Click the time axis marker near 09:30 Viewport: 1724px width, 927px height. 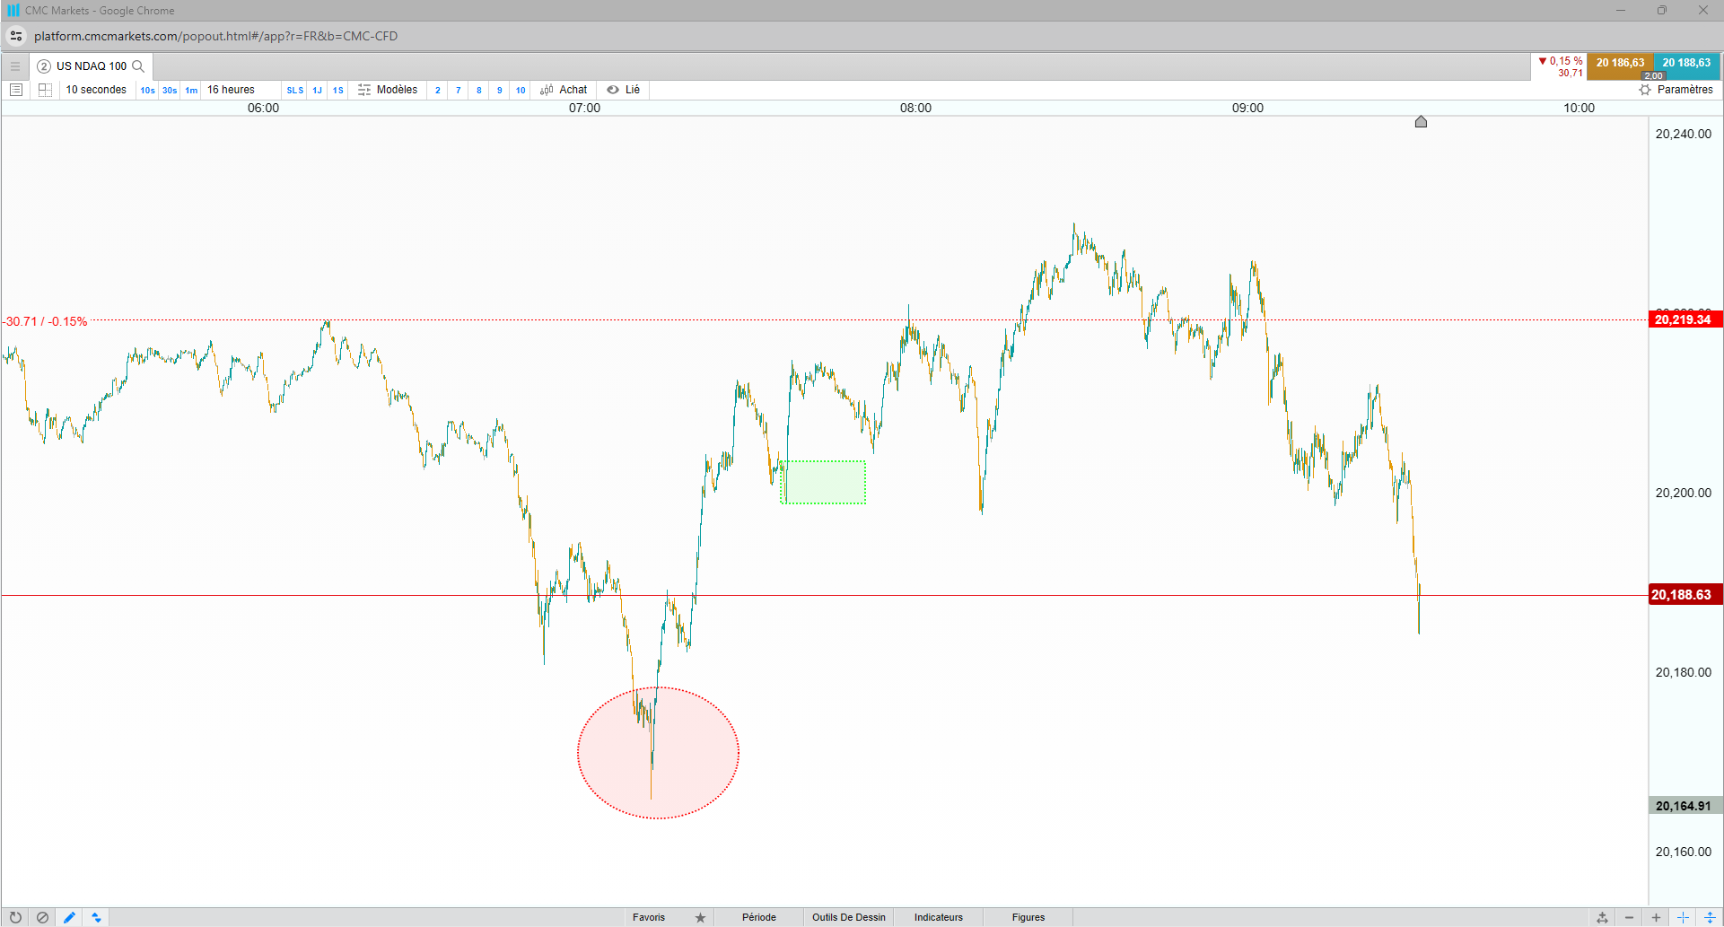point(1421,122)
